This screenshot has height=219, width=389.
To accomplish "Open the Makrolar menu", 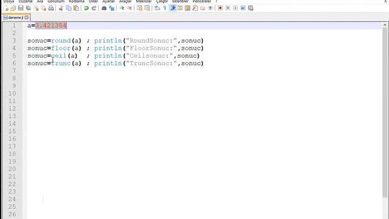I will [x=143, y=1].
